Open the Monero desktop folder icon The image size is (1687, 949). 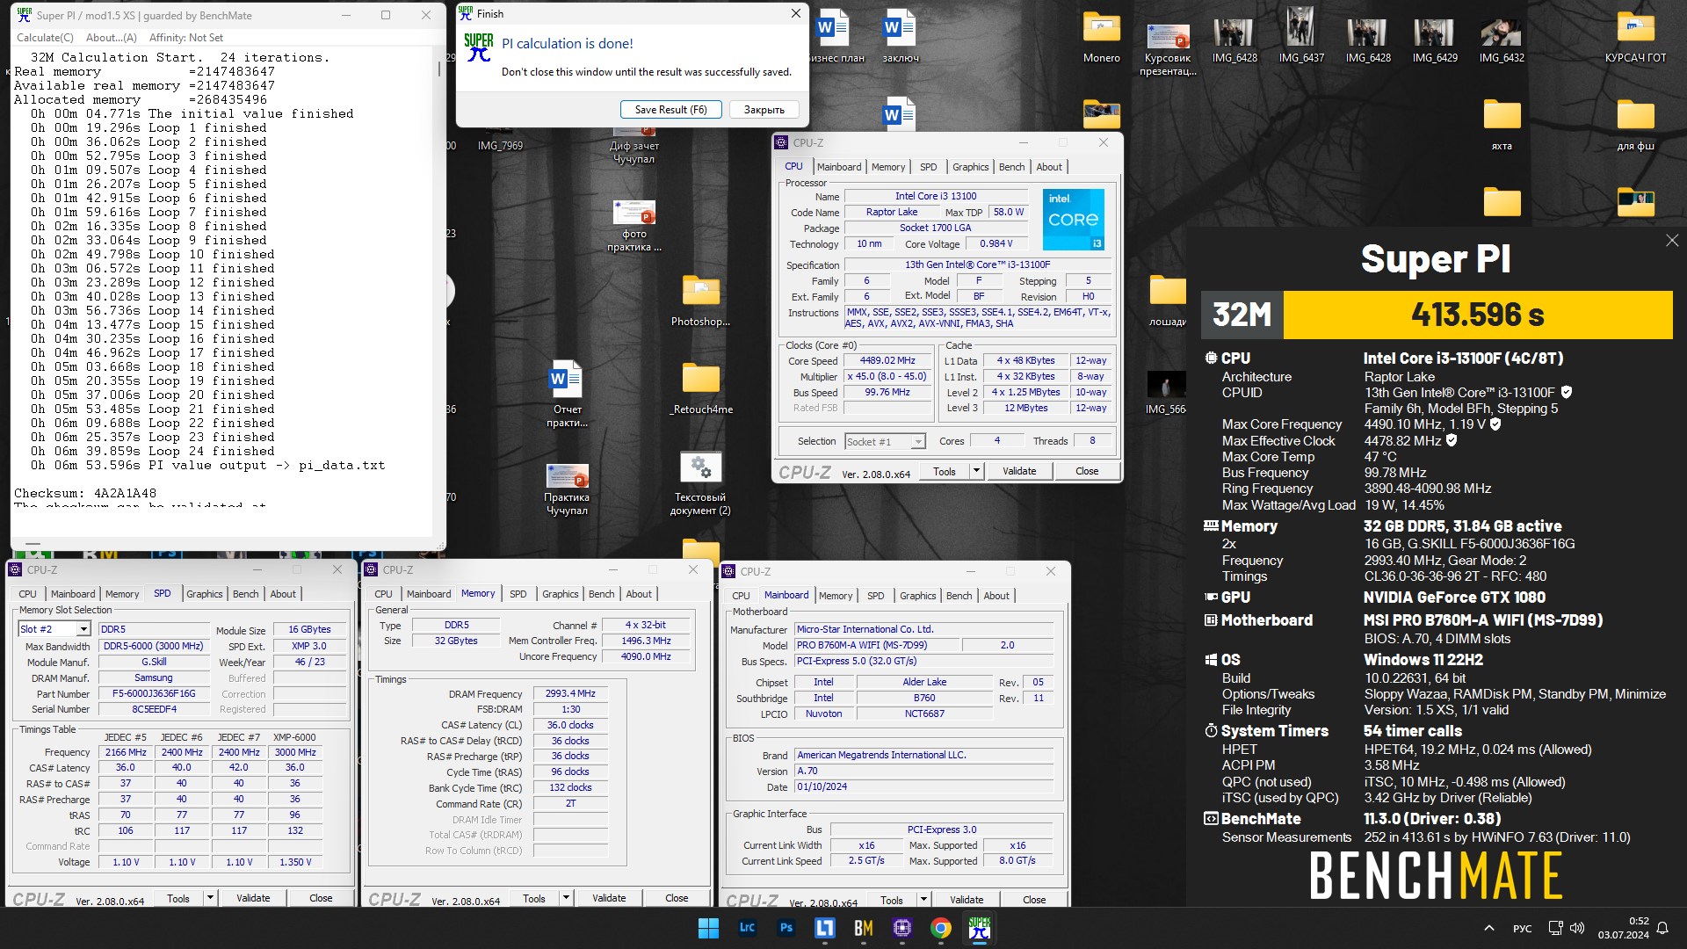pos(1101,37)
